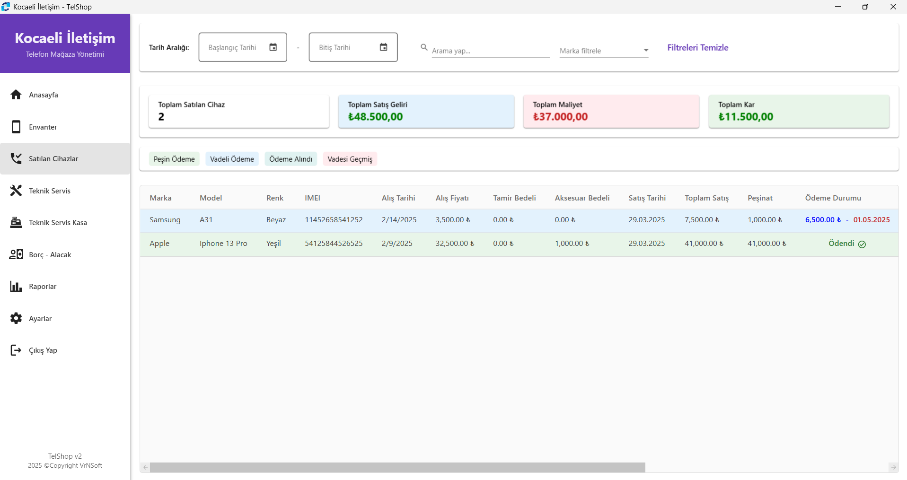Toggle the Vadeli Ödeme filter chip
907x480 pixels.
(232, 159)
